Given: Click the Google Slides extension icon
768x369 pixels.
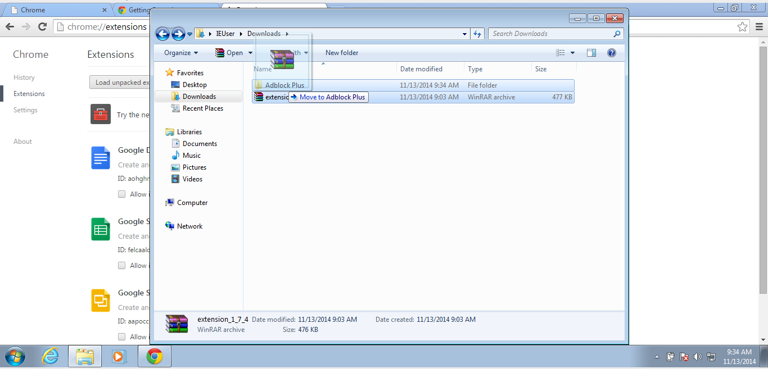Looking at the screenshot, I should [x=101, y=300].
